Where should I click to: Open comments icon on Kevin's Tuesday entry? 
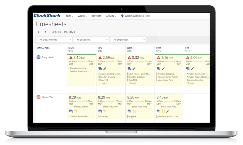click(100, 69)
